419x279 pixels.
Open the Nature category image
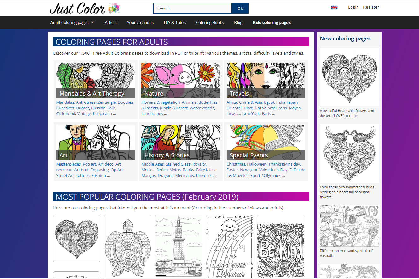click(x=181, y=80)
